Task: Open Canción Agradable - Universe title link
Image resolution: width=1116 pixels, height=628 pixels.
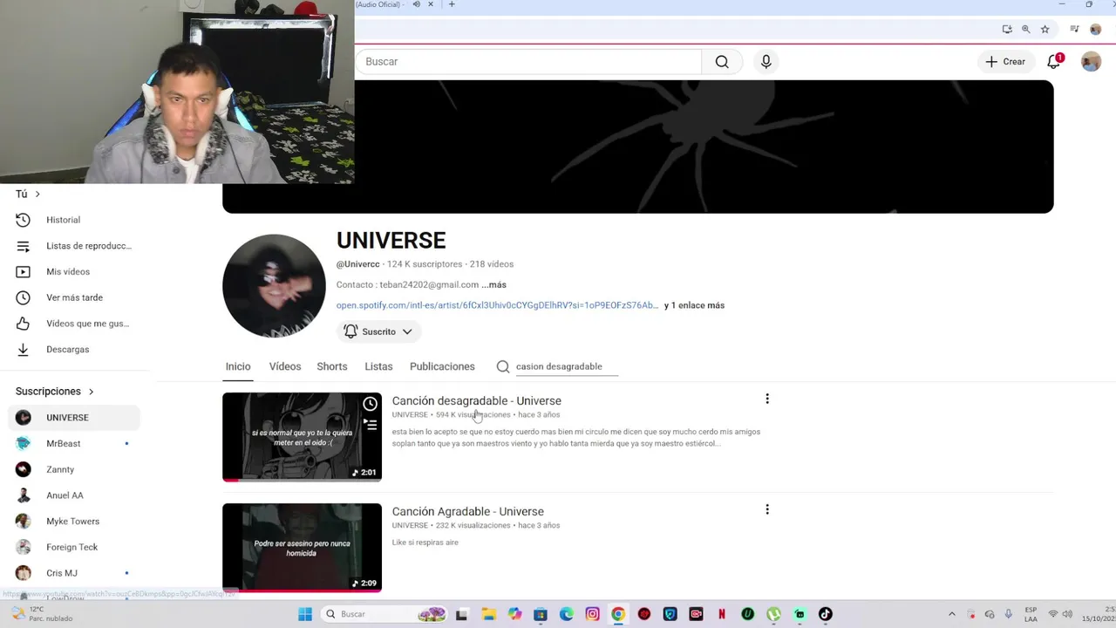Action: 468,512
